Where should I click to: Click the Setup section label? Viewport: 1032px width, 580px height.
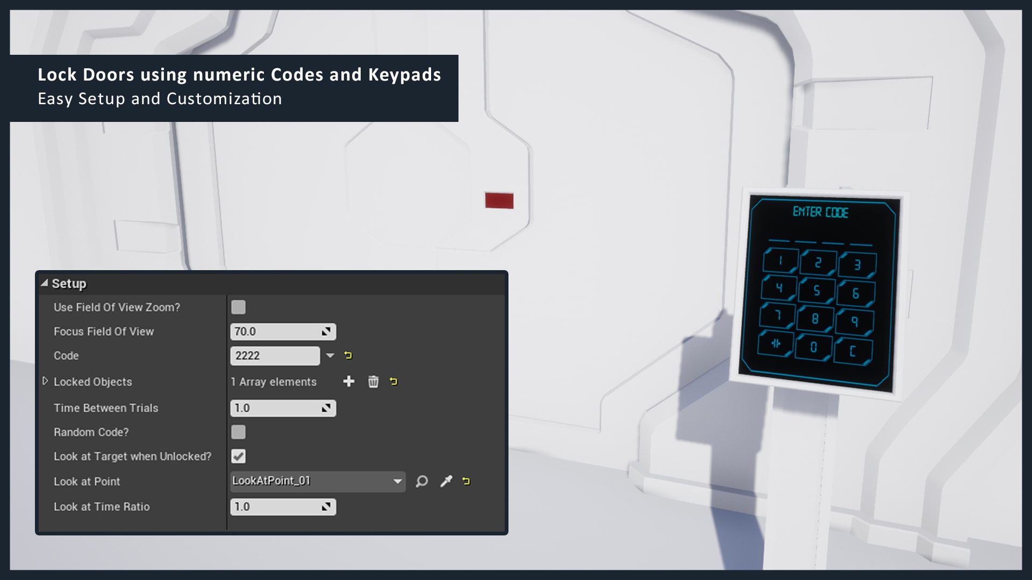coord(69,283)
